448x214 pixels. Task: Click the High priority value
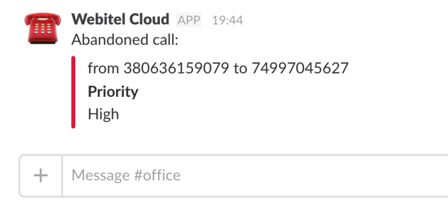pos(103,114)
